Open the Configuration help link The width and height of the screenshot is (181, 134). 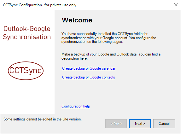tap(76, 106)
